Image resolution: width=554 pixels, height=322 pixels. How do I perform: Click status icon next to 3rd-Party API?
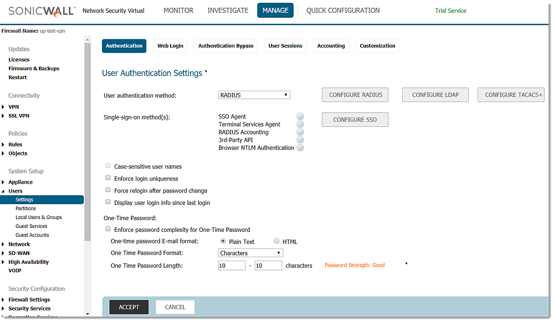click(x=300, y=140)
